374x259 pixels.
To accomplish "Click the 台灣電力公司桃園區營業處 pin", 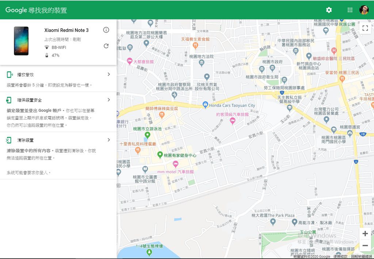I will (x=326, y=119).
